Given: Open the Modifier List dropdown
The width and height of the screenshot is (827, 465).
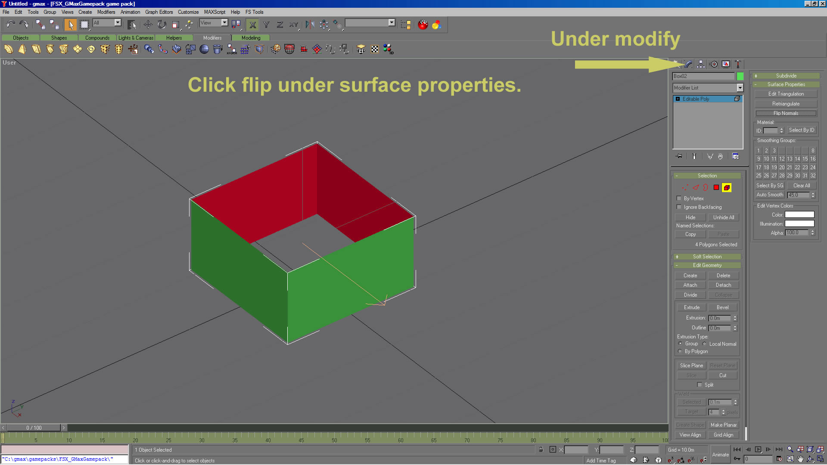Looking at the screenshot, I should (x=740, y=88).
